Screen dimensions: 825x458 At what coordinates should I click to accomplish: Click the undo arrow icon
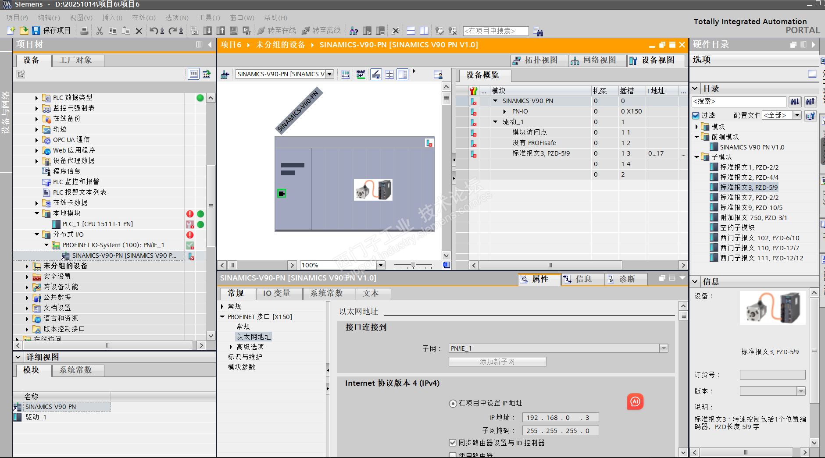tap(154, 31)
